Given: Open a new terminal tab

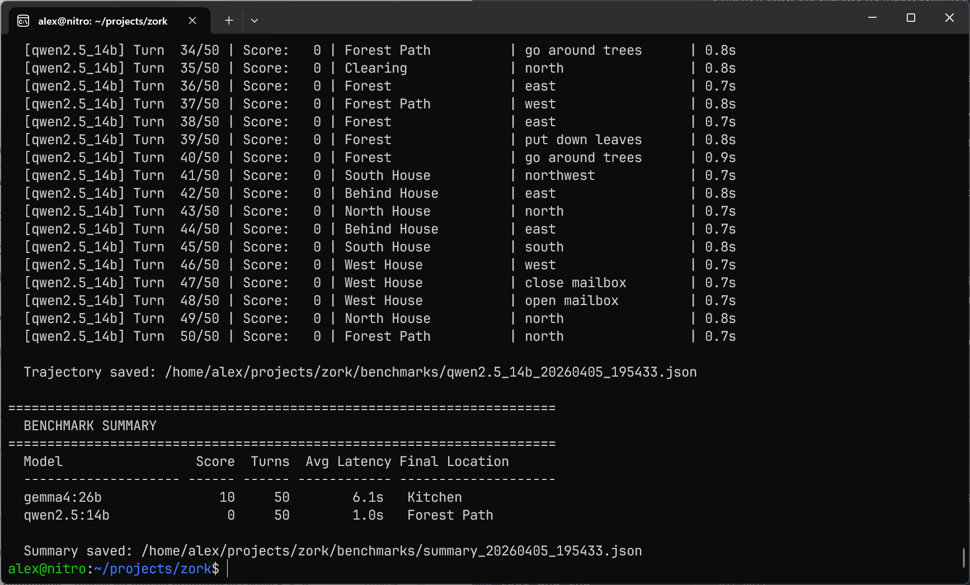Looking at the screenshot, I should [x=229, y=20].
